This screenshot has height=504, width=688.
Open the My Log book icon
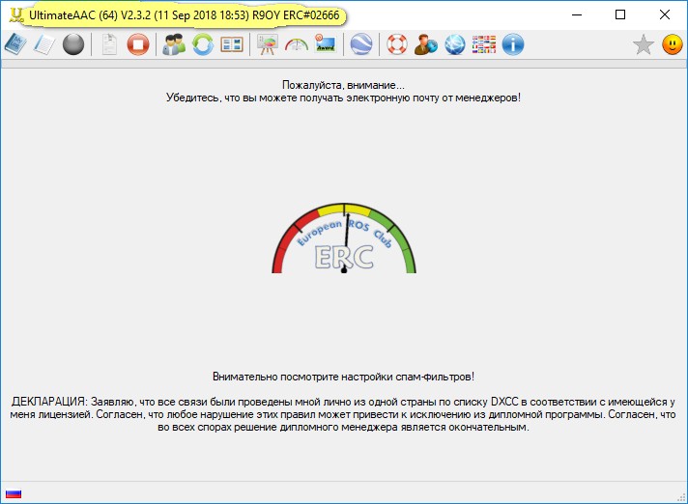pos(16,44)
